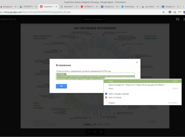Switch to the INTERACTIV Drive tab

[x=28, y=6]
